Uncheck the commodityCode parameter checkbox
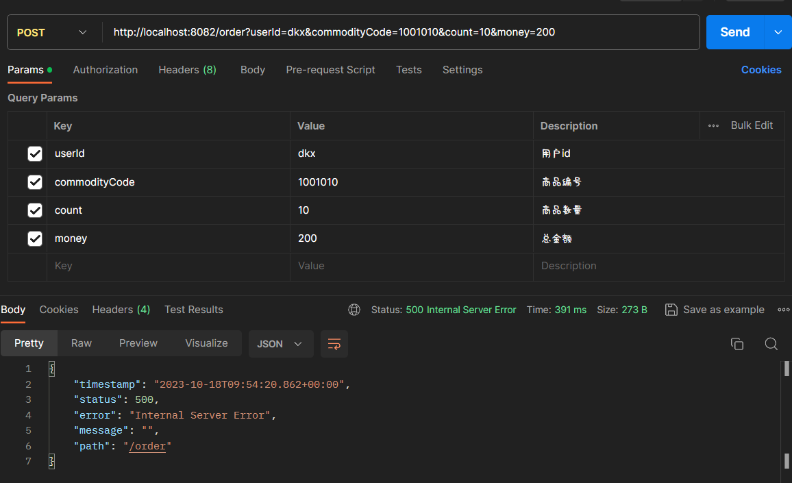Screen dimensions: 792x483 [35, 182]
